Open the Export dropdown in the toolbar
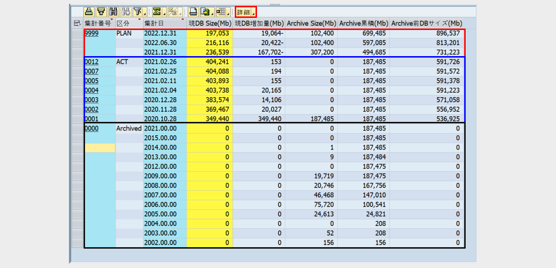The image size is (556, 268). point(207,12)
